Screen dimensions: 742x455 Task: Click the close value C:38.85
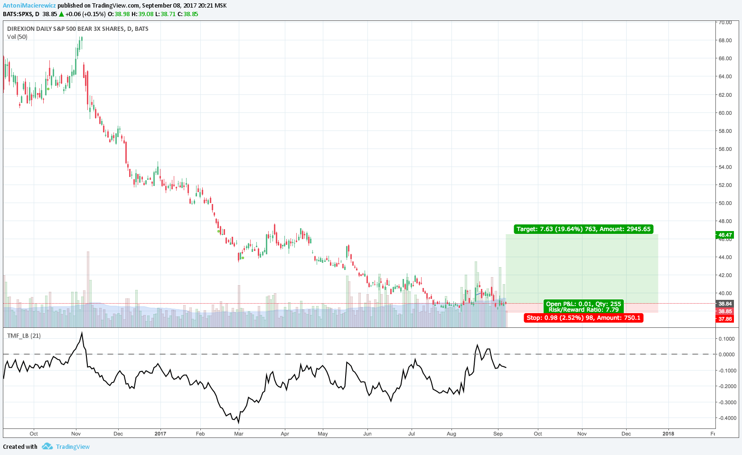[188, 14]
